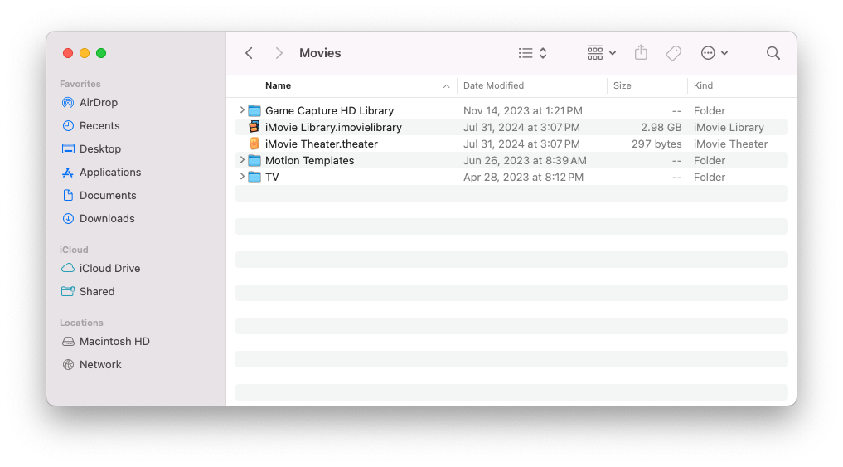Go forward with the right chevron button

pyautogui.click(x=279, y=53)
